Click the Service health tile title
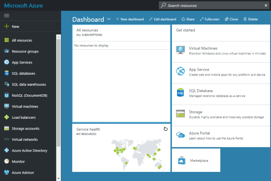This screenshot has width=271, height=181. pos(88,129)
